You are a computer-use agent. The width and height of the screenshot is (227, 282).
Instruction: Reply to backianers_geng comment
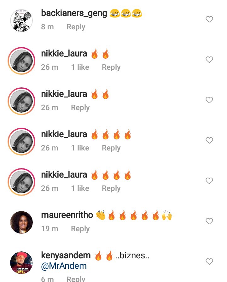(76, 27)
